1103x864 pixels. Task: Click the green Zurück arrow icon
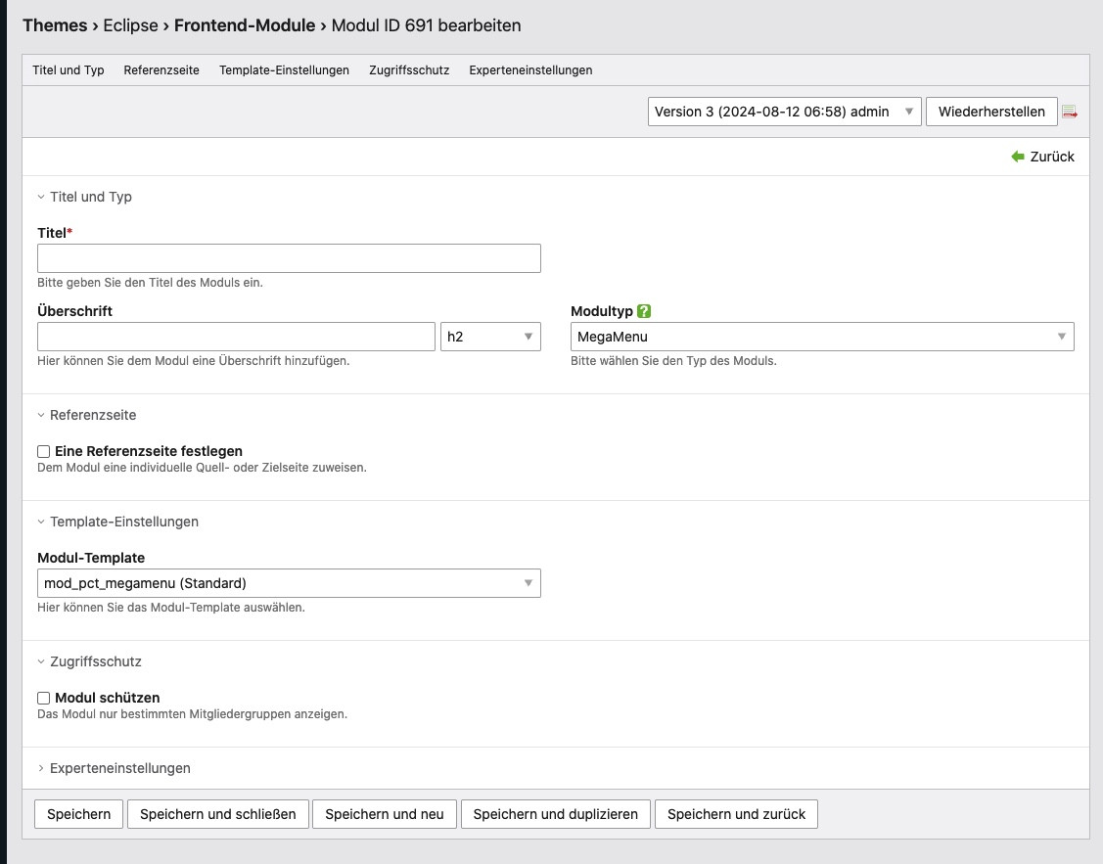[x=1018, y=157]
